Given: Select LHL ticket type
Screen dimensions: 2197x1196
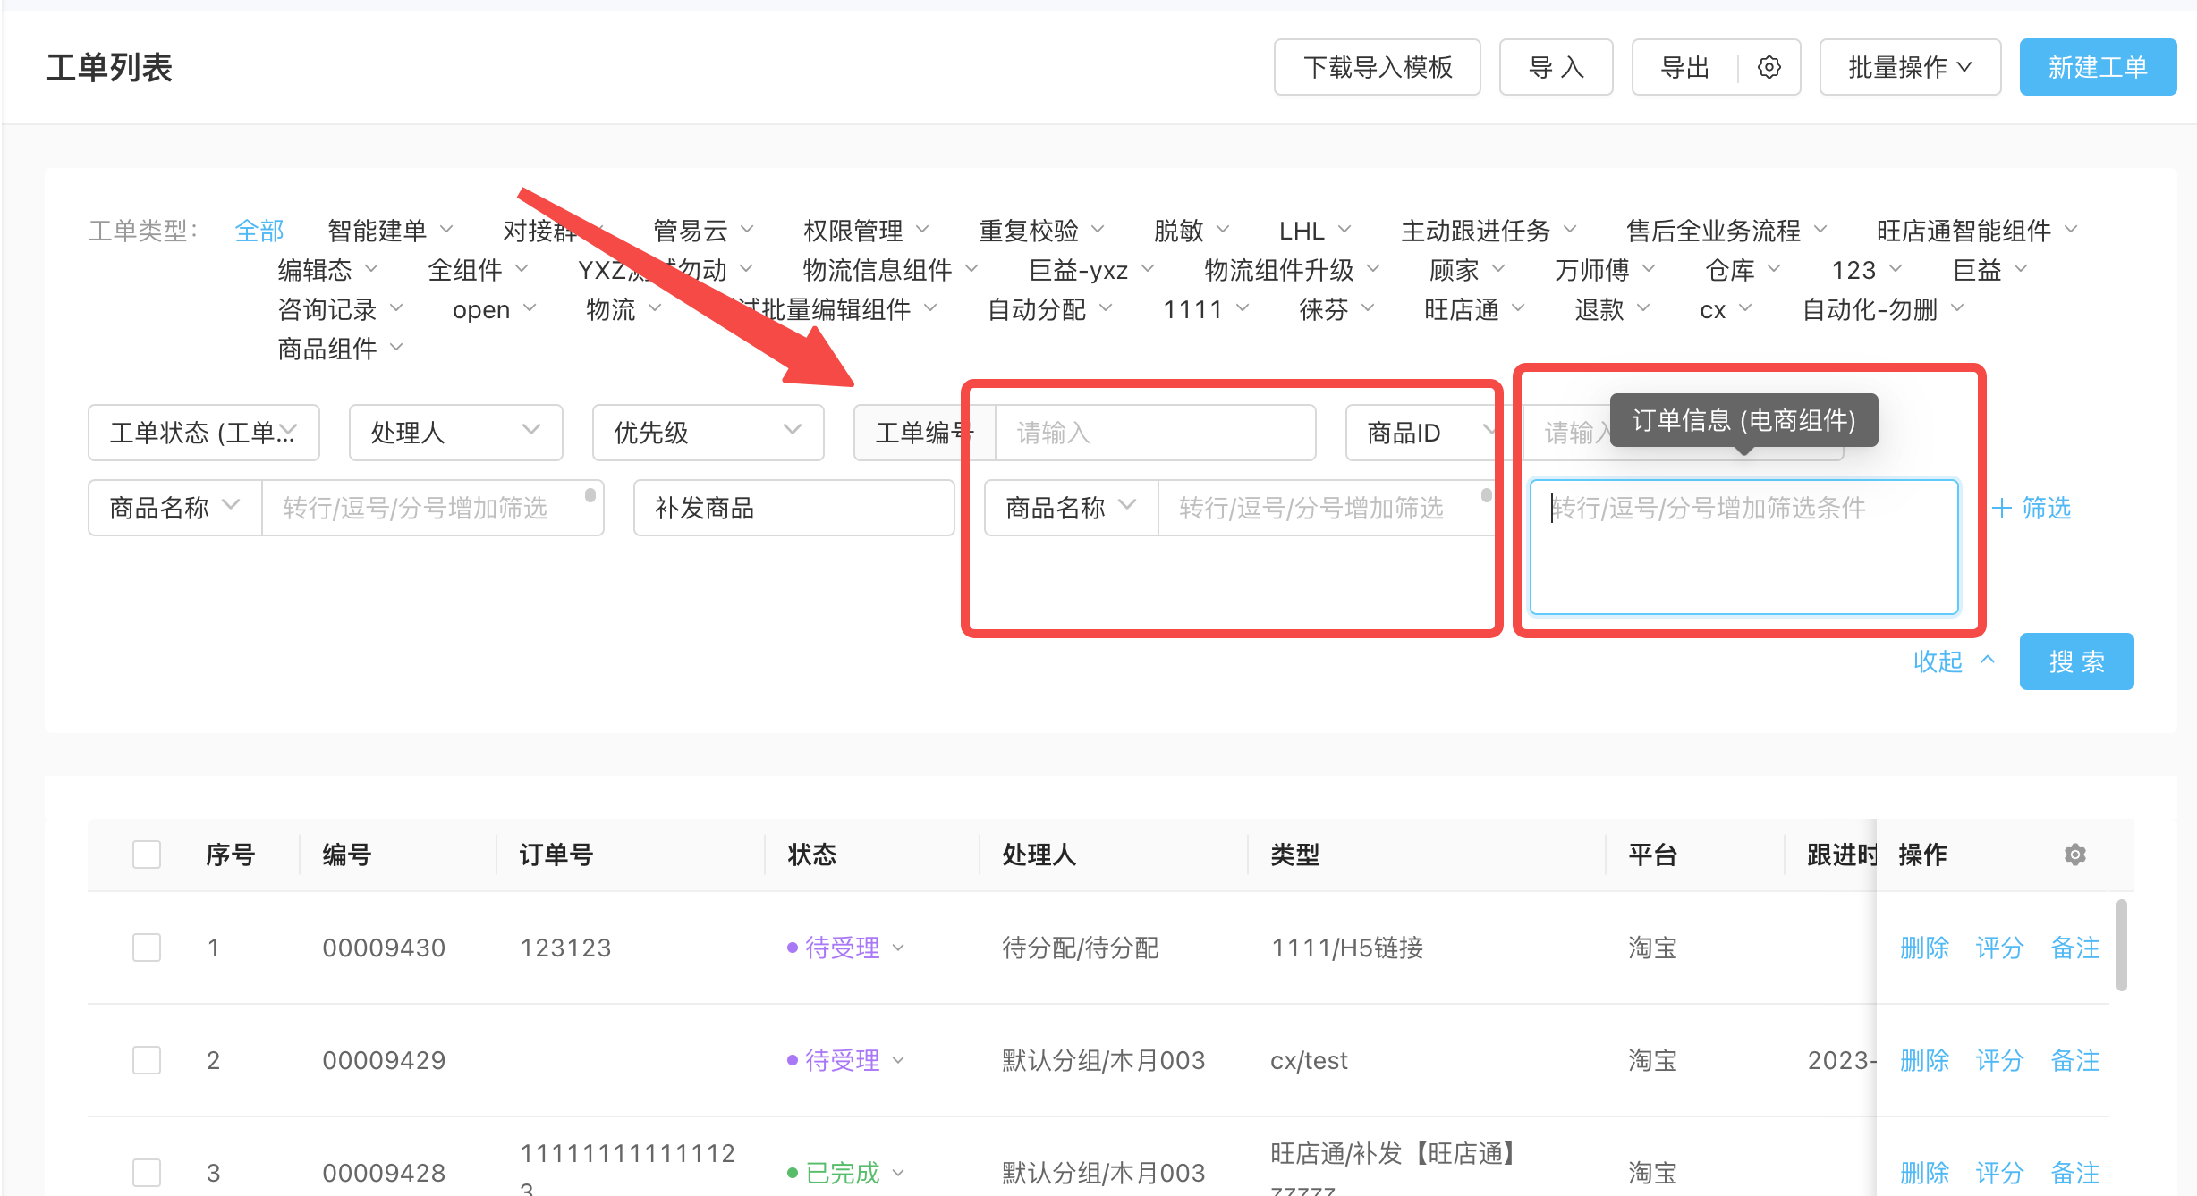Looking at the screenshot, I should click(1315, 231).
